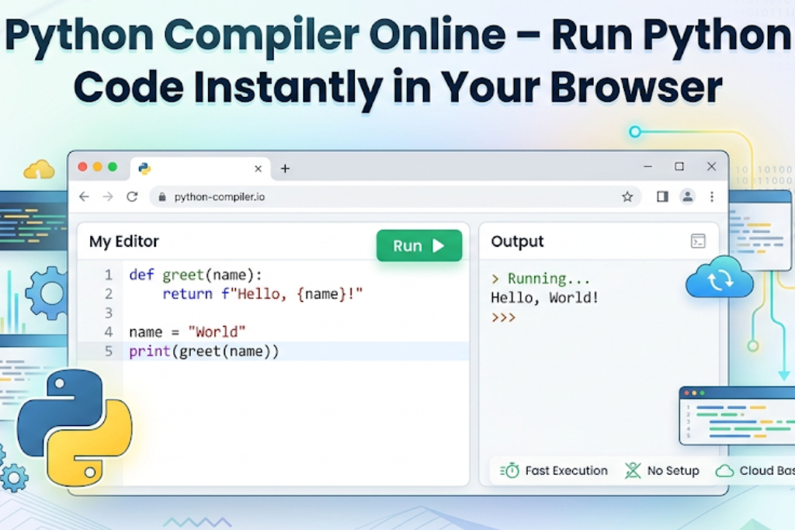Select the python-compiler.io browser tab
This screenshot has width=795, height=530.
click(x=198, y=168)
